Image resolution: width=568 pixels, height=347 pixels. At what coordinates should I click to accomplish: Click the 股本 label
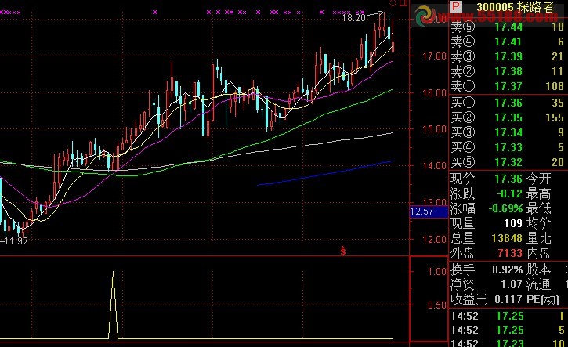(539, 270)
